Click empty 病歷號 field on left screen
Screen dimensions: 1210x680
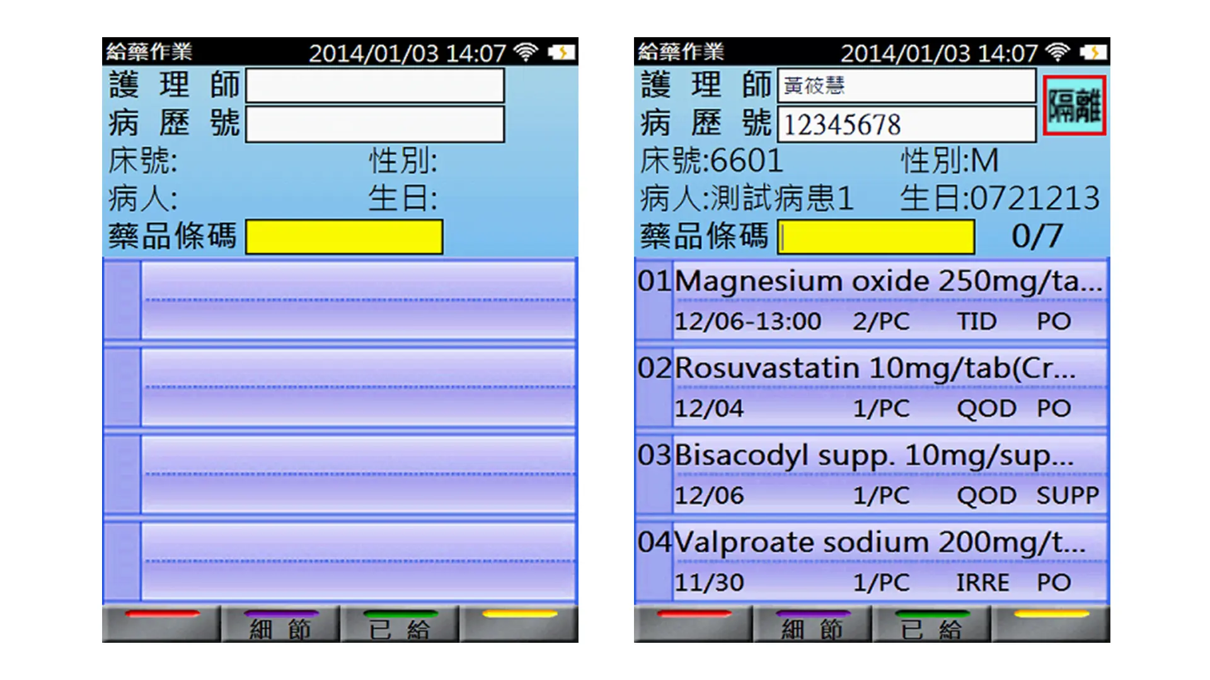pyautogui.click(x=374, y=124)
